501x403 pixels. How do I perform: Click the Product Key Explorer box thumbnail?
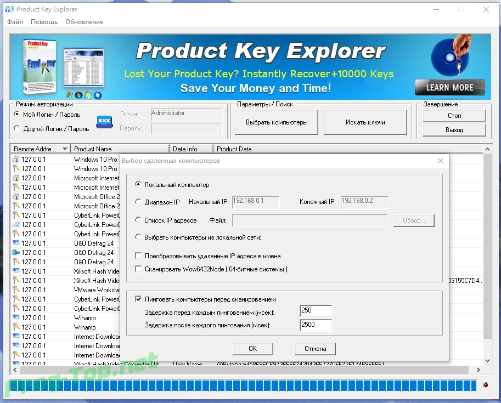pos(40,67)
